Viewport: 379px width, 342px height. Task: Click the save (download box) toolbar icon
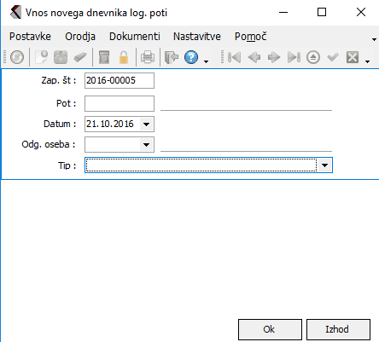61,57
